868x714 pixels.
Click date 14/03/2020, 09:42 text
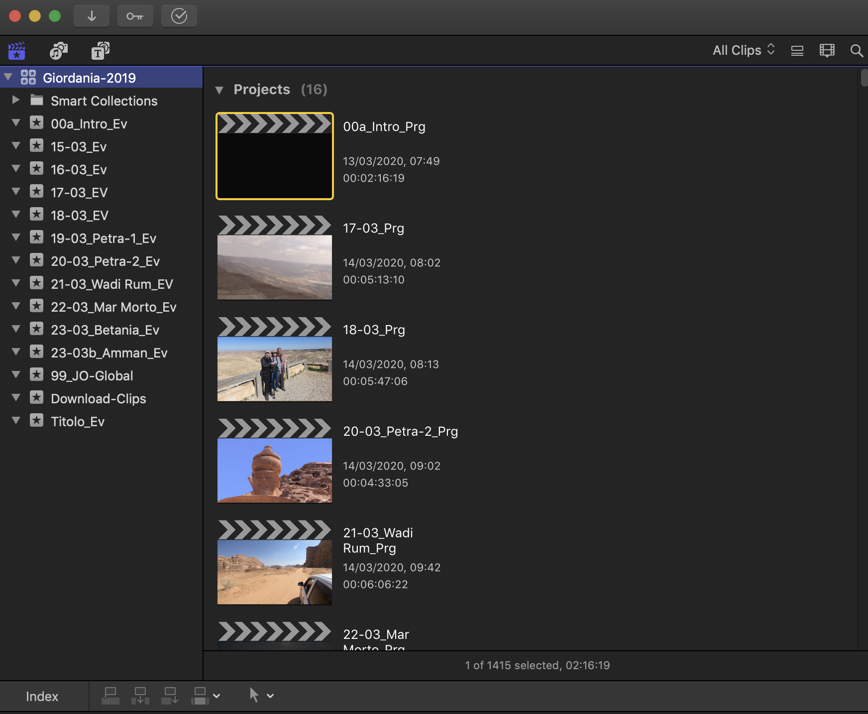tap(392, 567)
